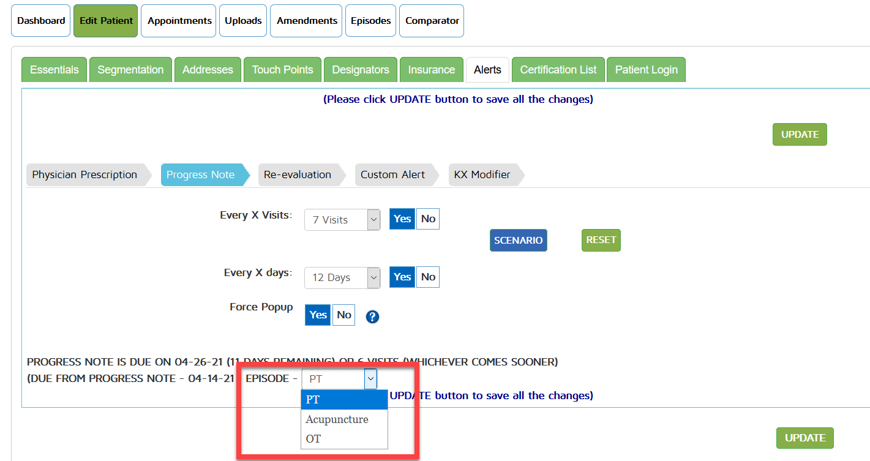The image size is (870, 461).
Task: Open the Comparator page
Action: point(432,21)
